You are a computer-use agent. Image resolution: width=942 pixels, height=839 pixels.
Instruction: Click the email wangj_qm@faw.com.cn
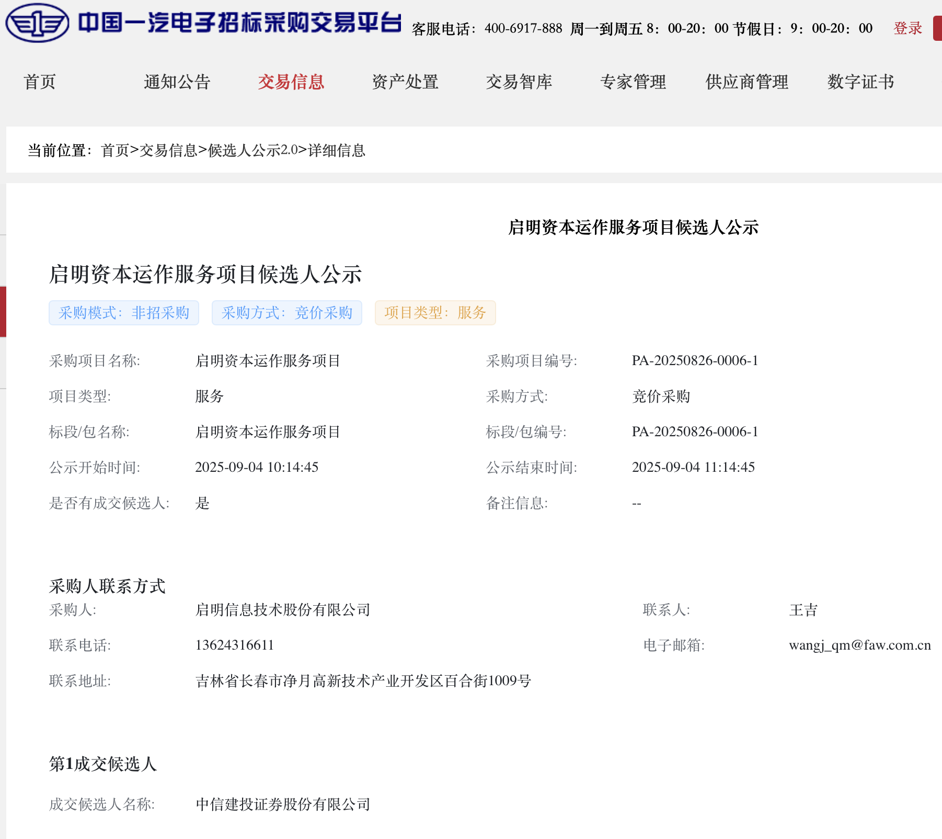click(x=860, y=645)
